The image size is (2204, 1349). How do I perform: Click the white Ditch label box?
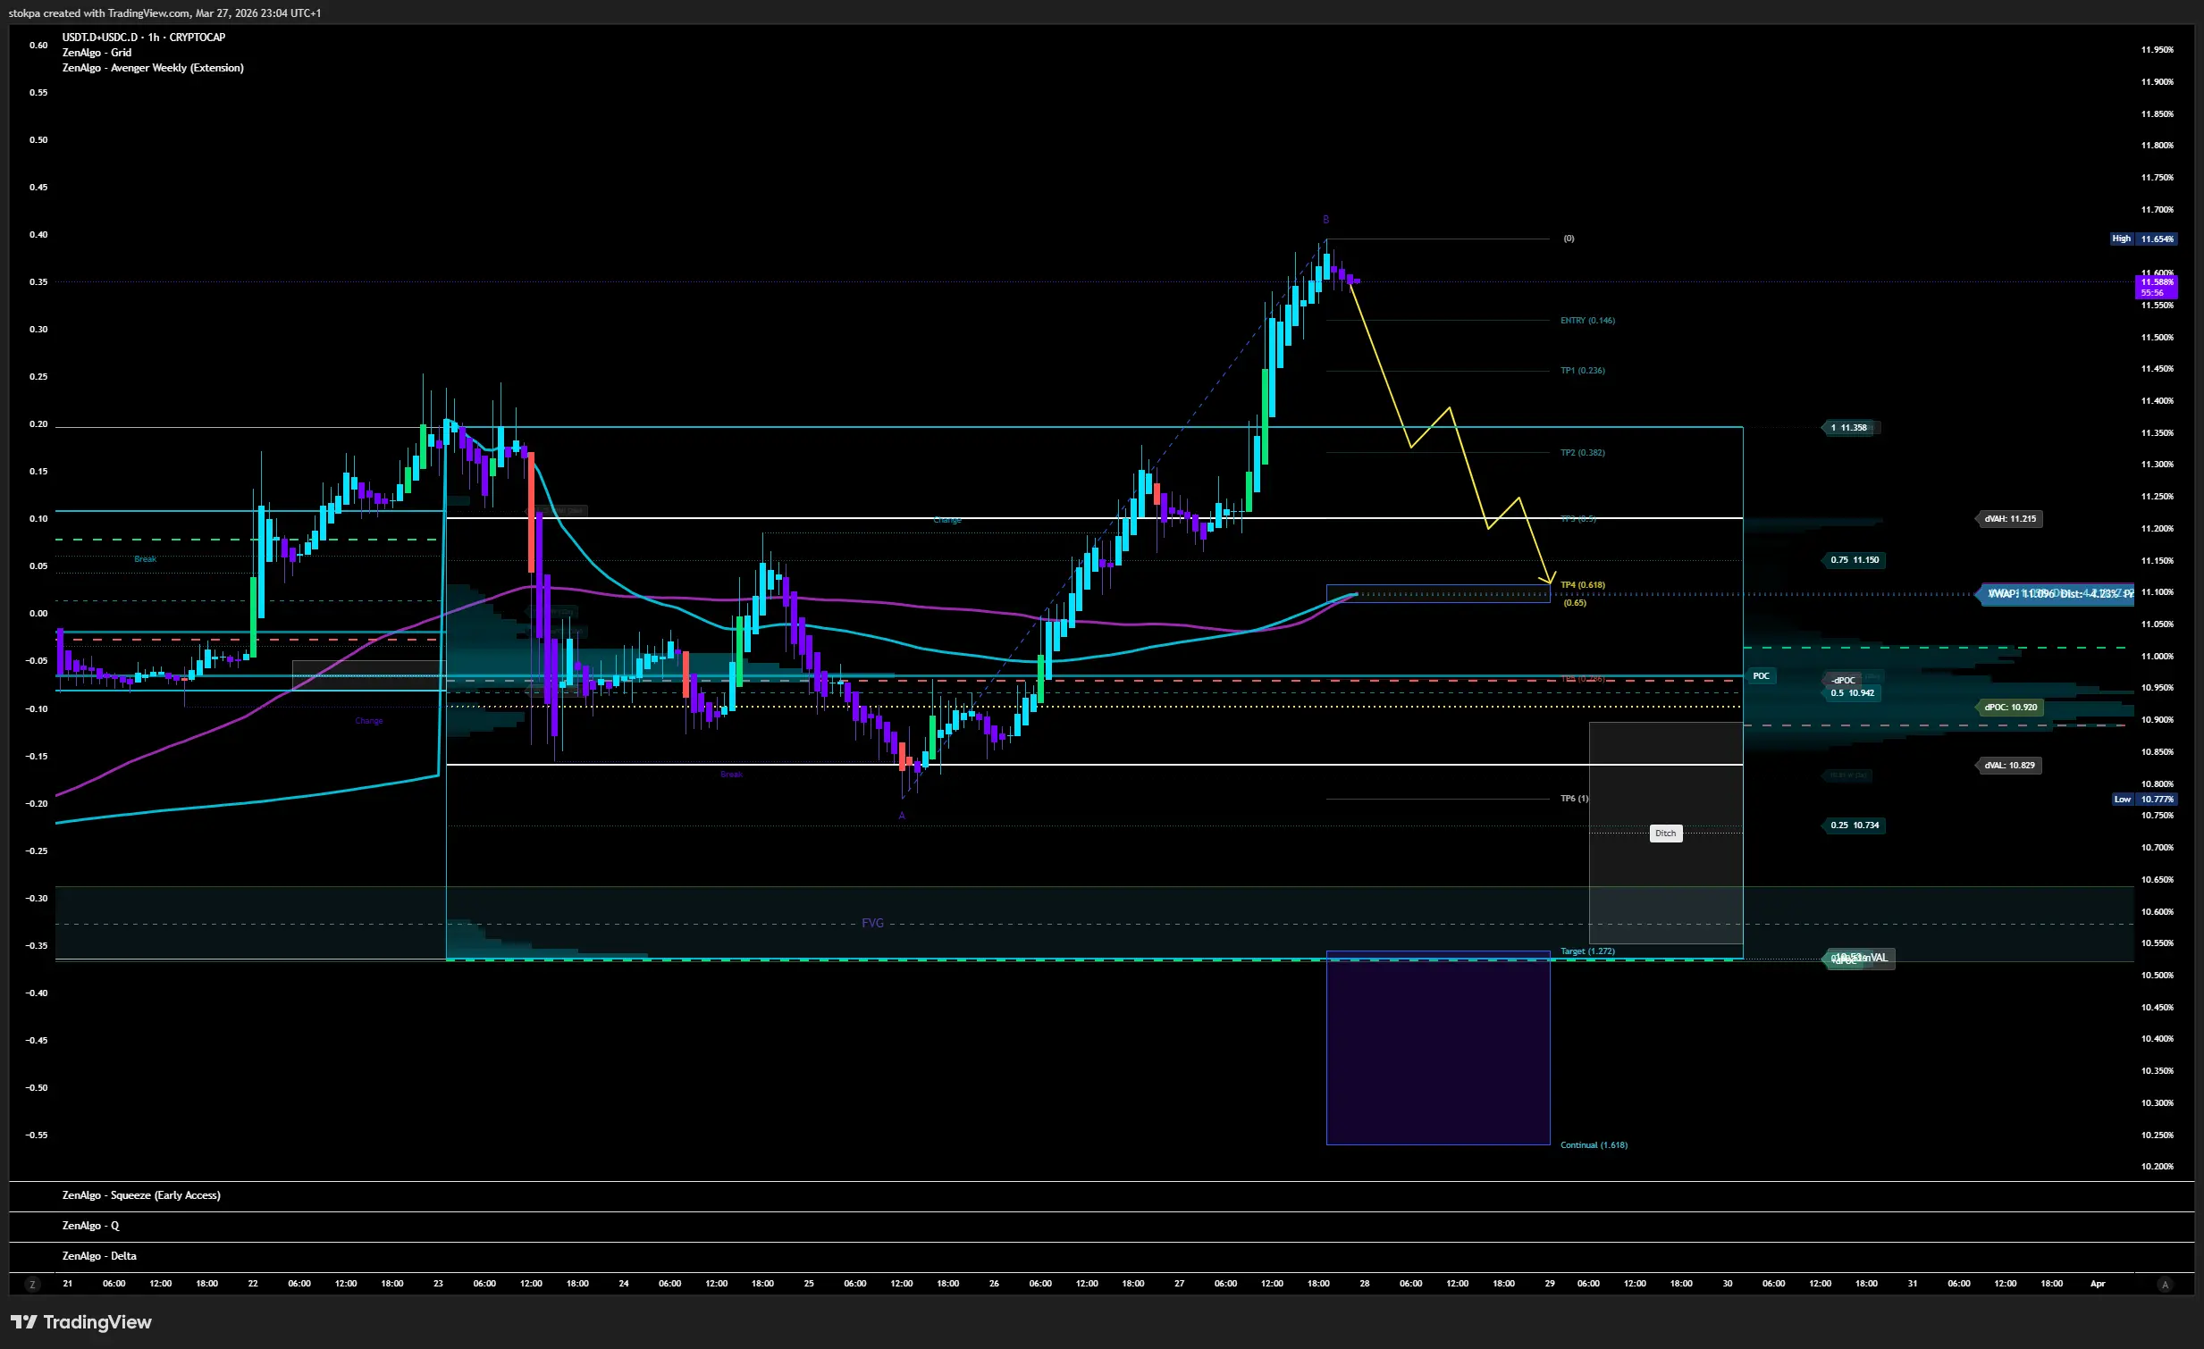pyautogui.click(x=1665, y=834)
